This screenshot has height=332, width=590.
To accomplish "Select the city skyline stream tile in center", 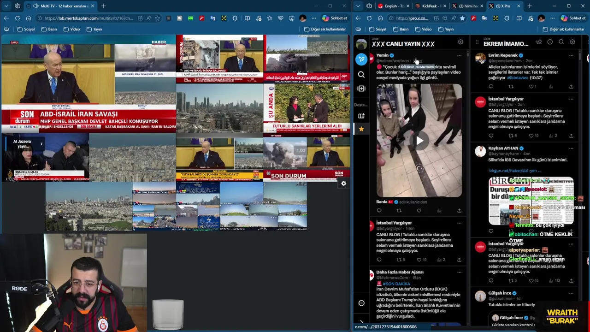I will [219, 108].
